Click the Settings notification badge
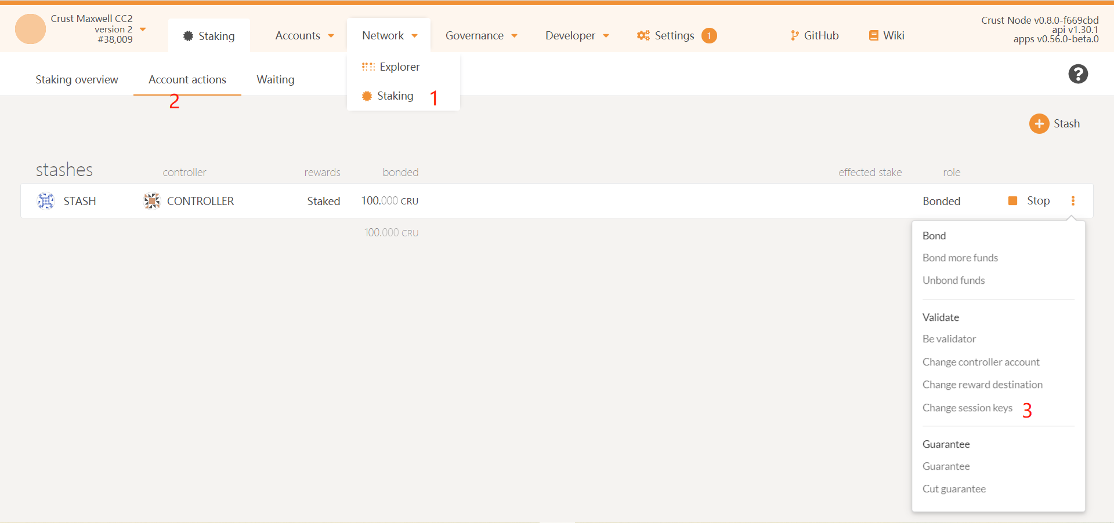 click(x=709, y=36)
